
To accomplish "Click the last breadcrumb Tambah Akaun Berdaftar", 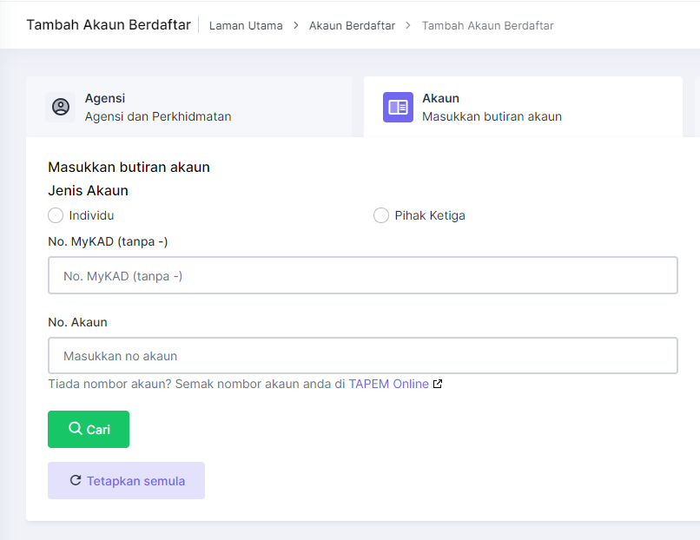I will 487,25.
